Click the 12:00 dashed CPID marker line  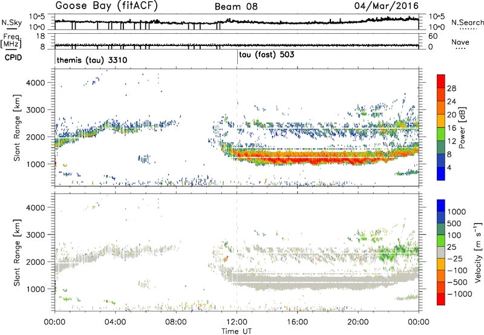point(237,126)
